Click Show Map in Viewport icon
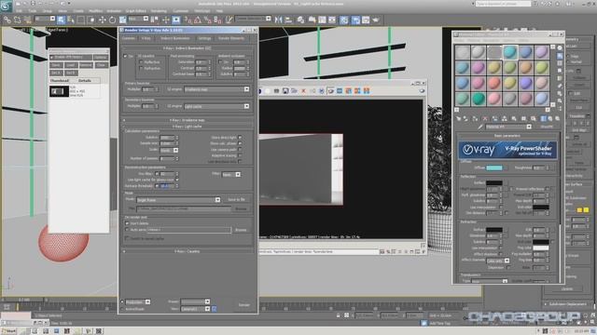 pyautogui.click(x=533, y=118)
